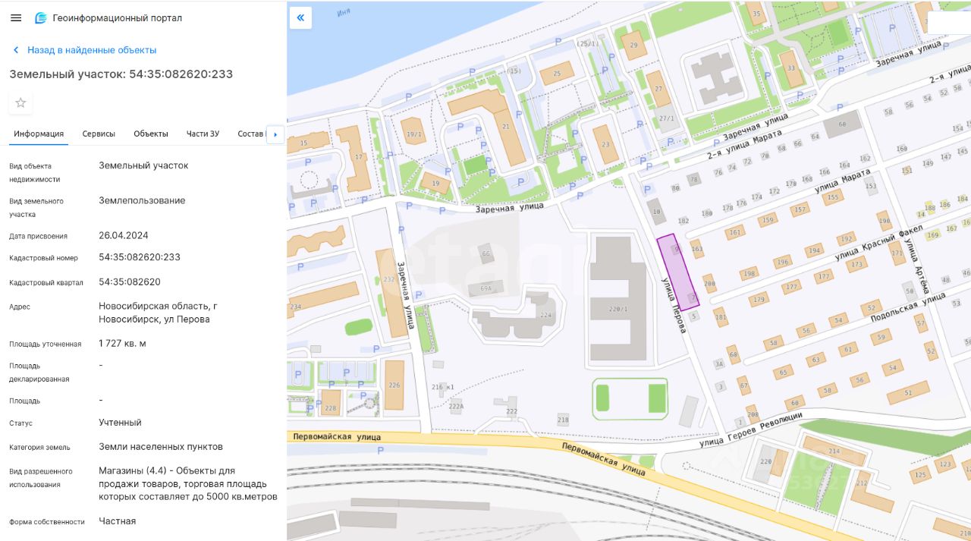Select the Части ЗУ tab
The image size is (971, 541).
pyautogui.click(x=203, y=134)
